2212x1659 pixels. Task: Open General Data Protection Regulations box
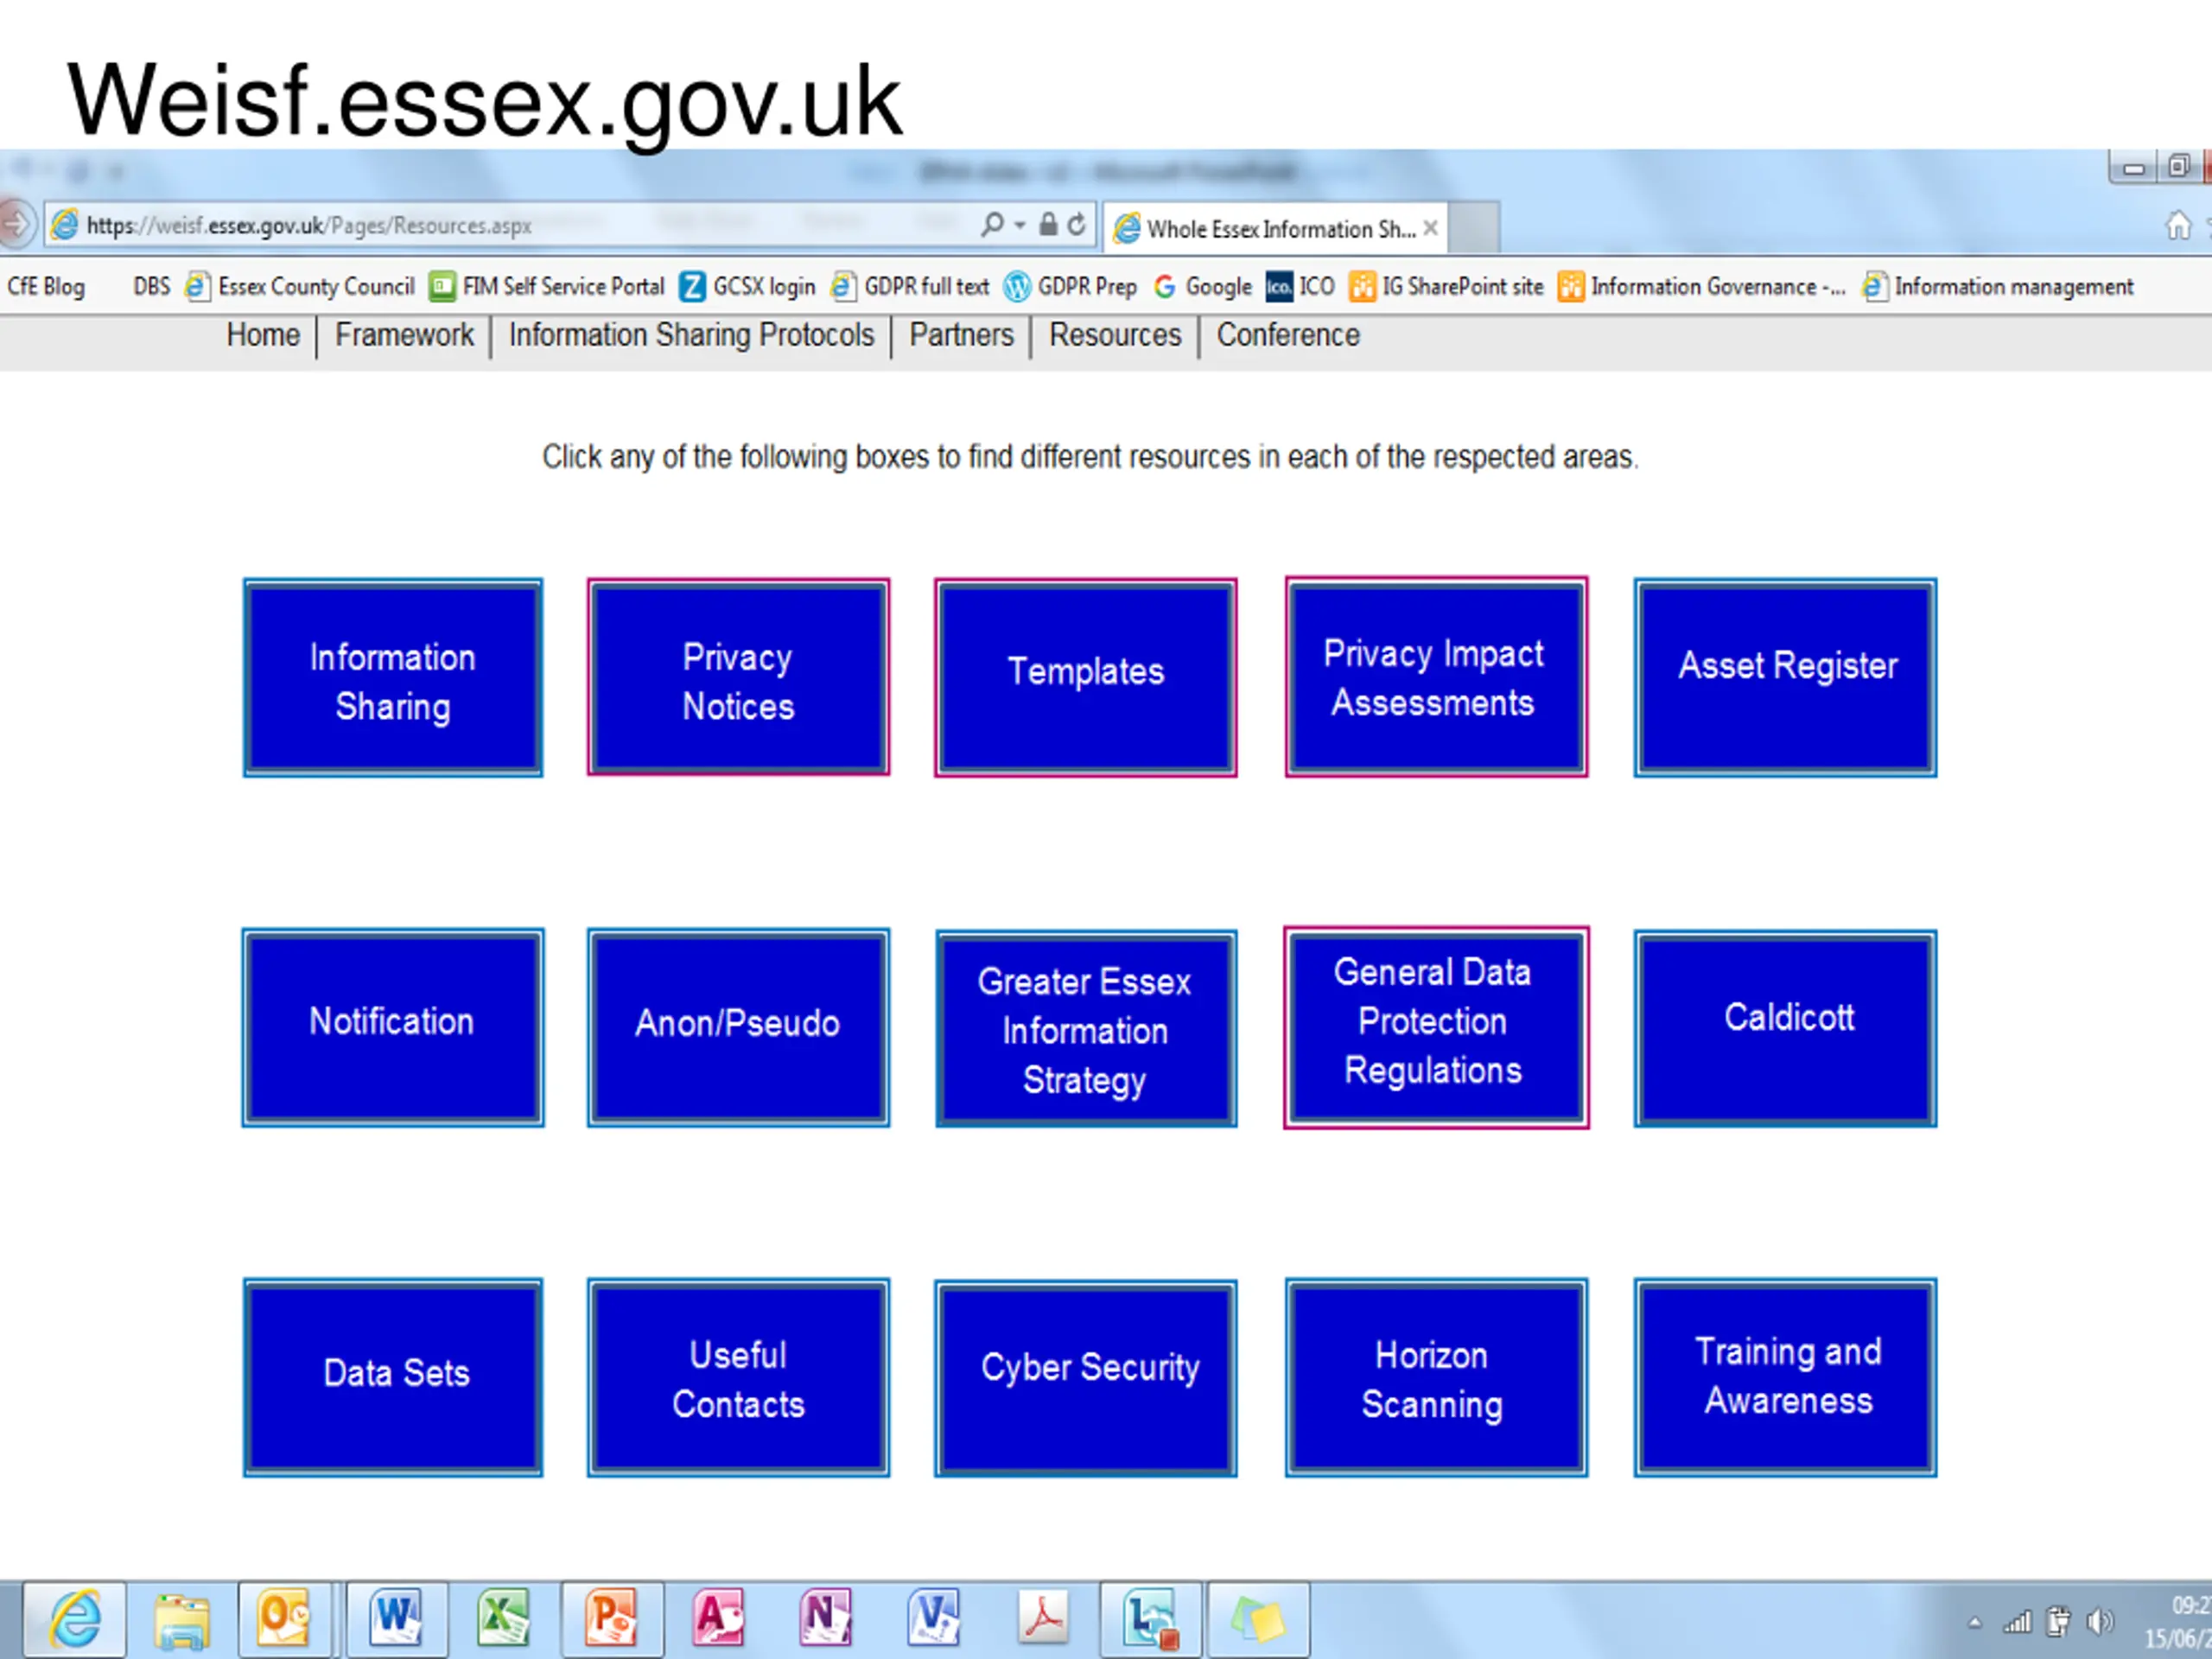click(x=1436, y=1028)
